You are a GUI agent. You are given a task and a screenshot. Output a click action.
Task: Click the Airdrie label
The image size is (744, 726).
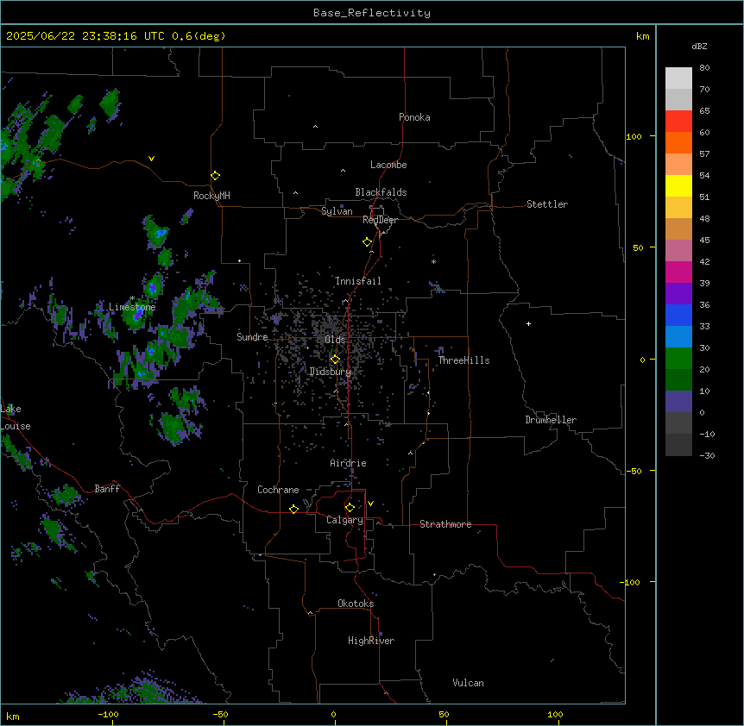[348, 463]
